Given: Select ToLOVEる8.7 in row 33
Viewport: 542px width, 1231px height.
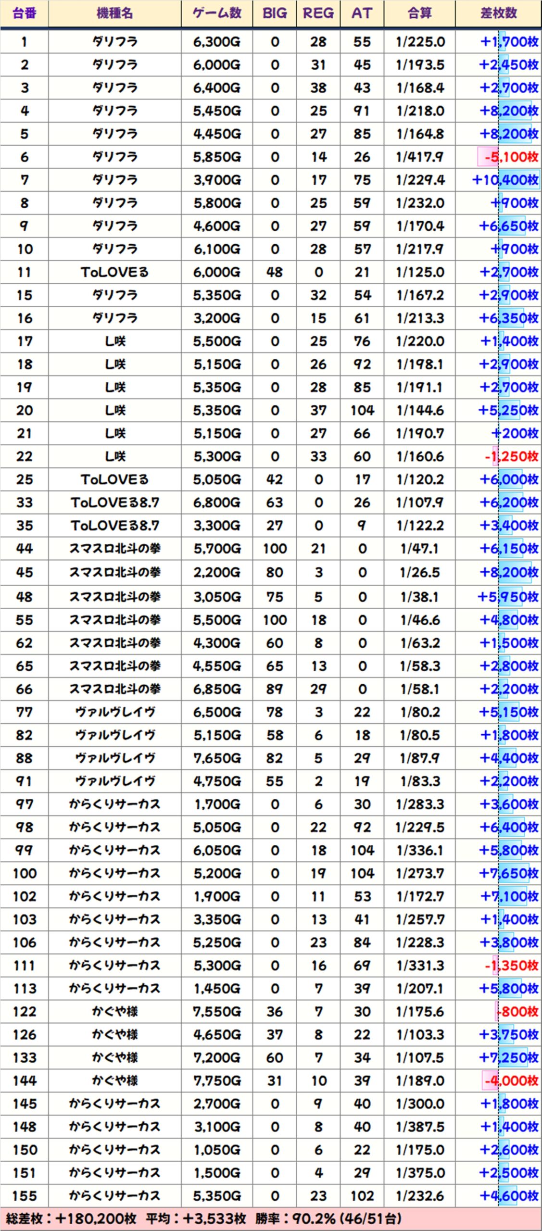Looking at the screenshot, I should coord(114,502).
